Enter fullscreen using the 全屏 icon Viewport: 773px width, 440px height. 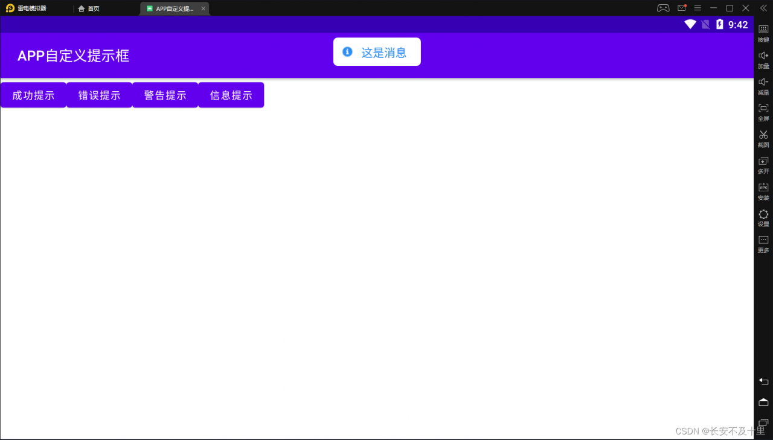point(763,112)
